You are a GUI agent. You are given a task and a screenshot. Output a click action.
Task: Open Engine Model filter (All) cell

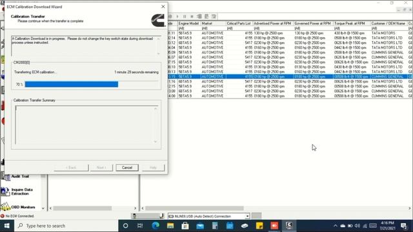point(189,28)
